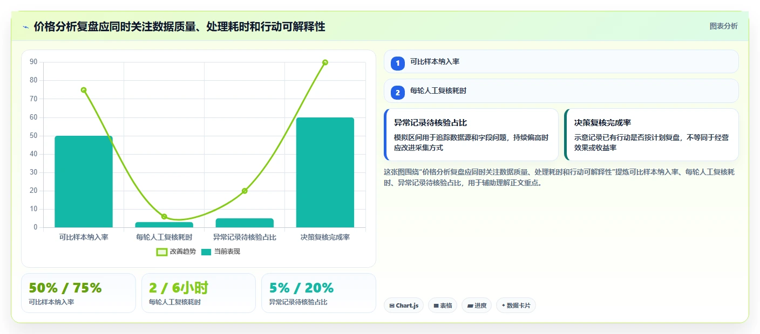Toggle the 改善趋势 legend entry

(176, 252)
